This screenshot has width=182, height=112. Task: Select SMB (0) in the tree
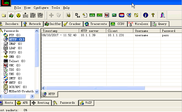tap(15, 57)
